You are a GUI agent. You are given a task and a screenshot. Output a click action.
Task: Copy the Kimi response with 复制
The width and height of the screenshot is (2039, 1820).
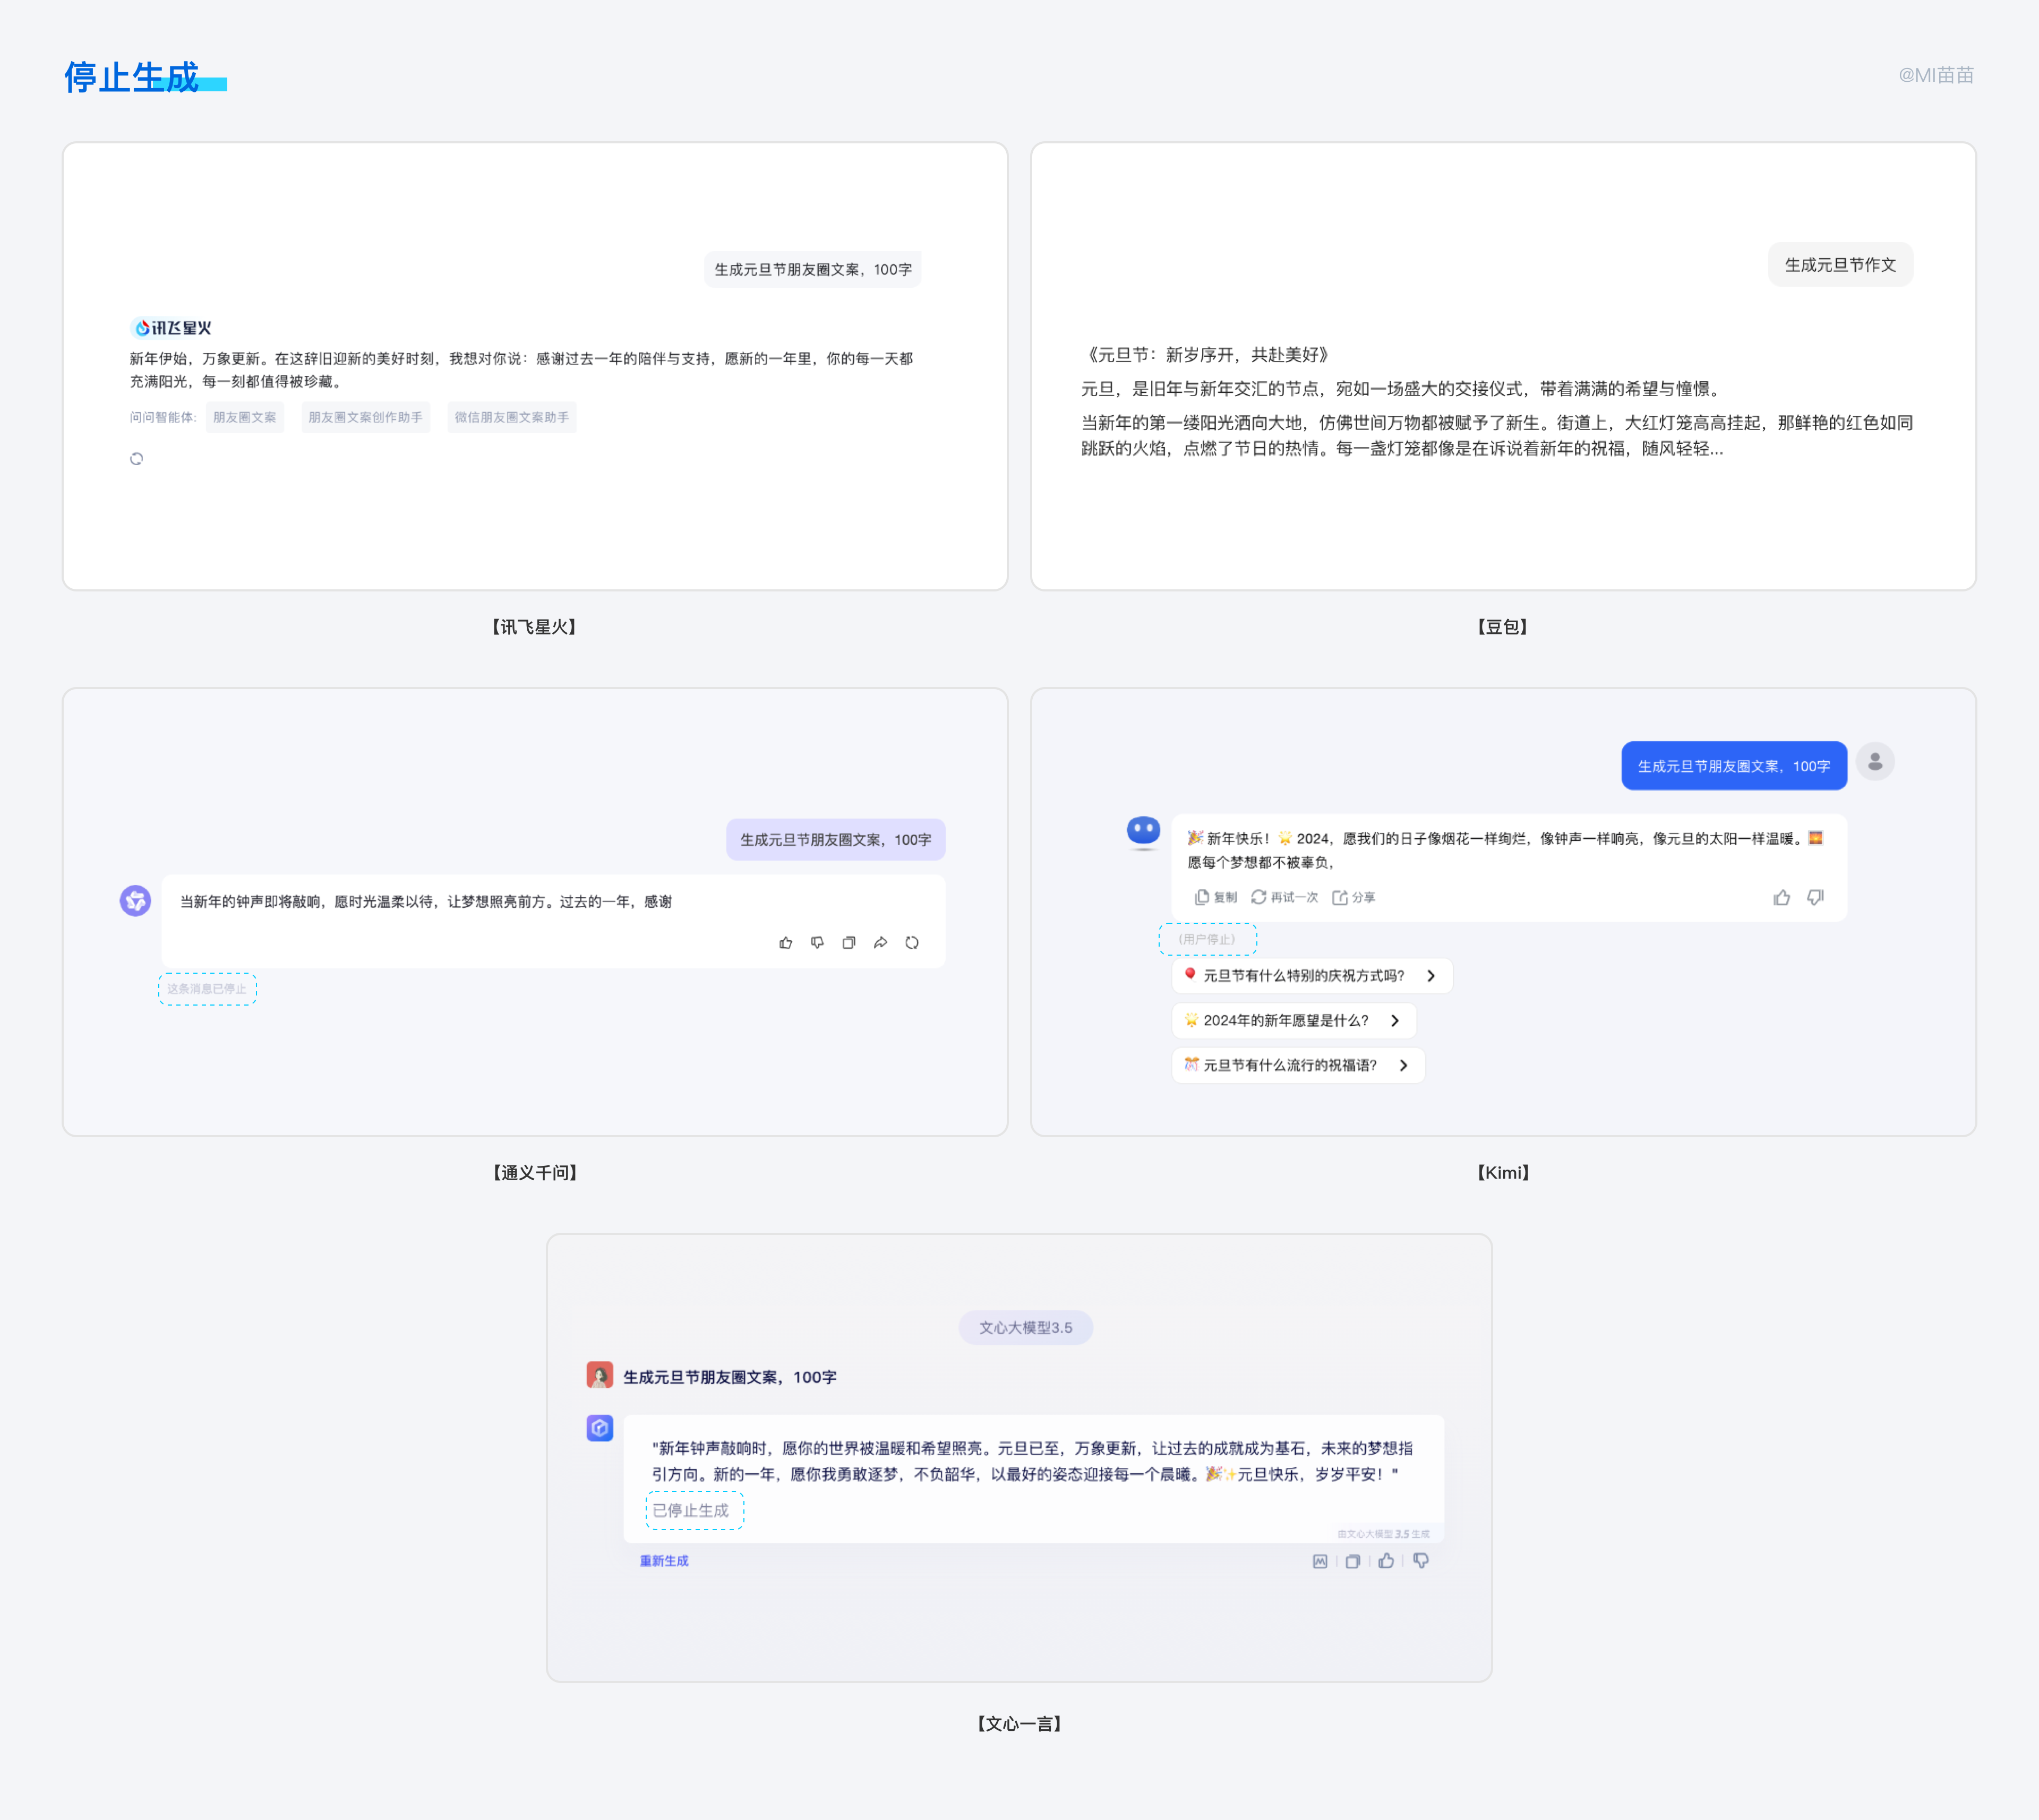point(1216,898)
